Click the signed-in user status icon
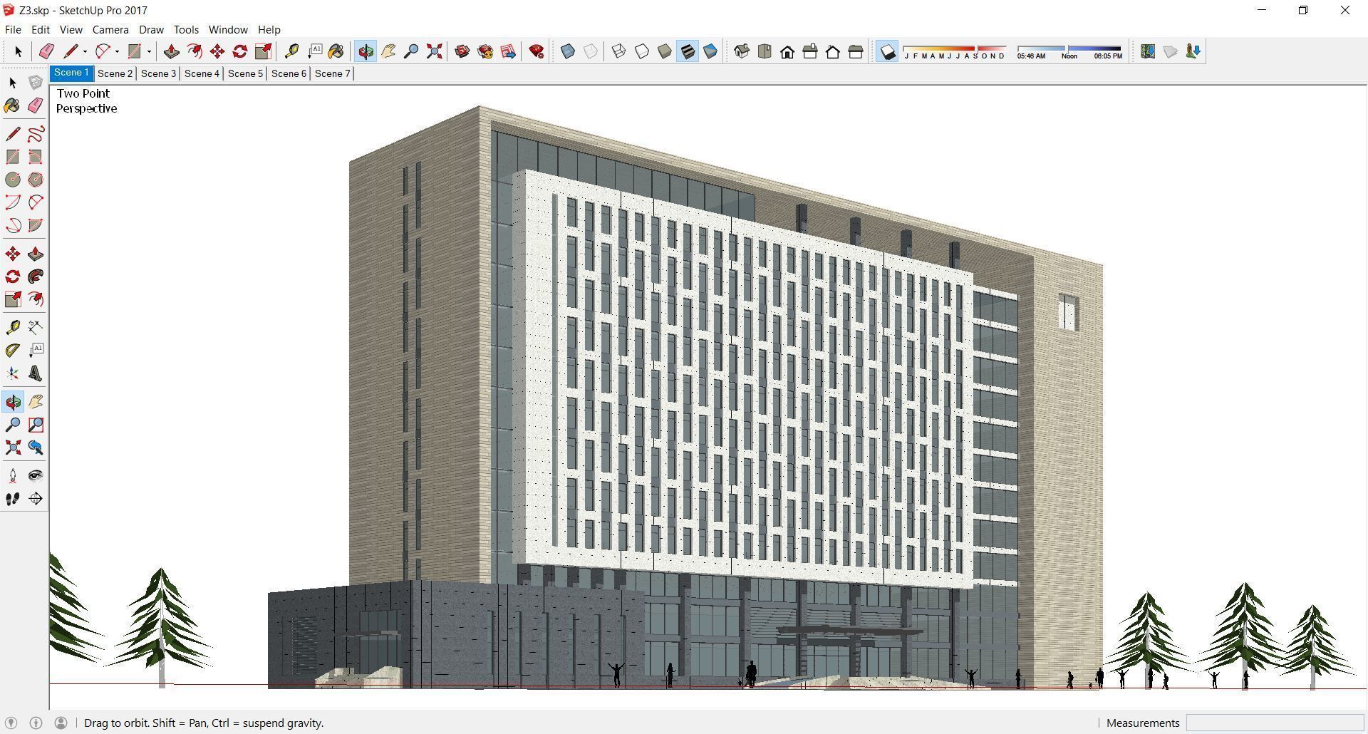The height and width of the screenshot is (734, 1368). coord(61,723)
